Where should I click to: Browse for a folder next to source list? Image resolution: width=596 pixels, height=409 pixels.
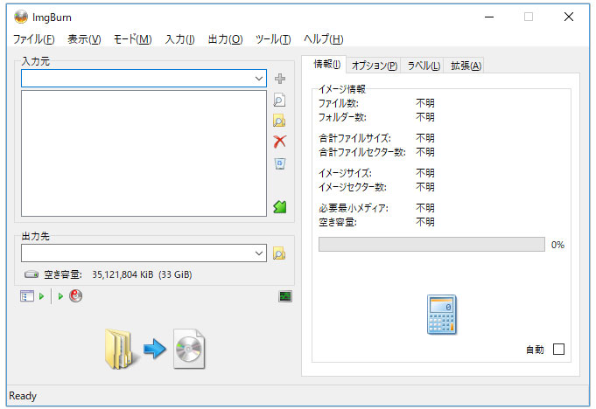[279, 121]
